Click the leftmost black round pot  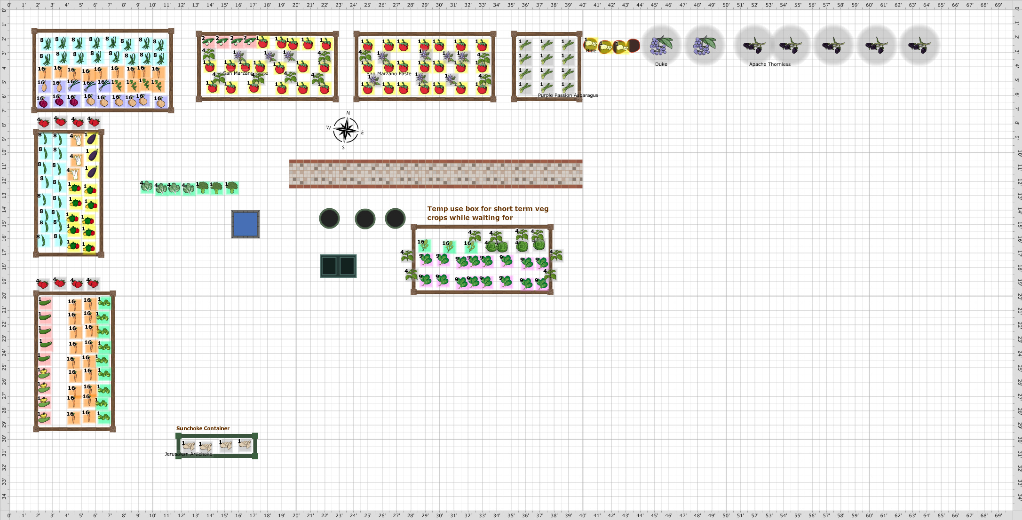pyautogui.click(x=329, y=219)
